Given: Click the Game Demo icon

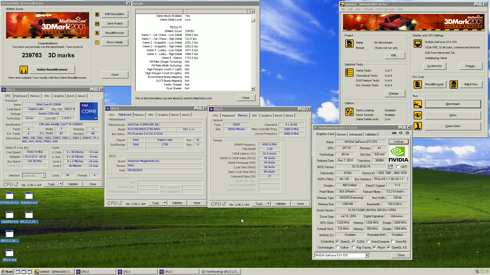Looking at the screenshot, I should click(x=418, y=126).
